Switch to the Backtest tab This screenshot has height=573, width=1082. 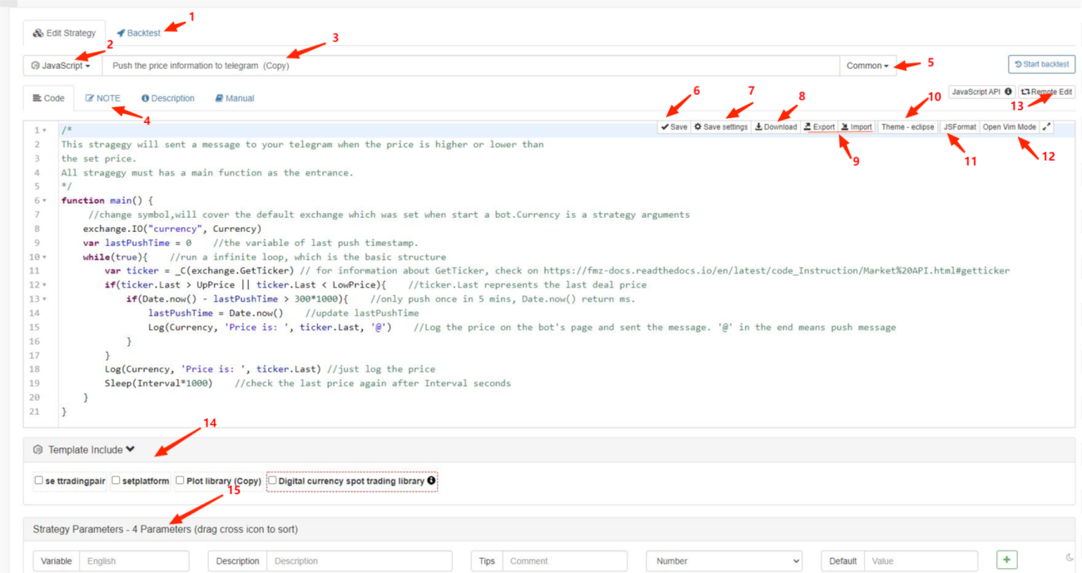tap(138, 33)
